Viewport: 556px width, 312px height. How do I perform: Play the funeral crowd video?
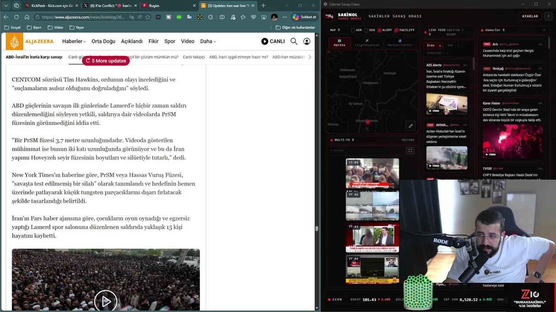click(106, 301)
